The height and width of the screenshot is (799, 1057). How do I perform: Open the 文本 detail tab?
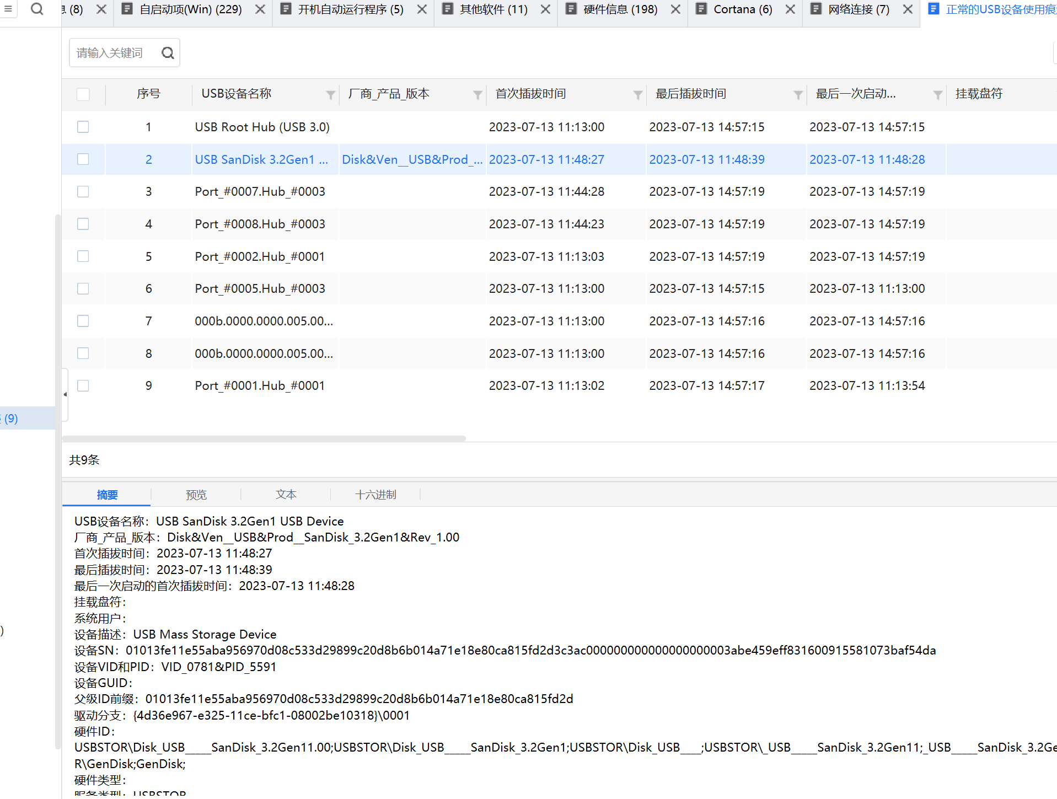pos(286,495)
